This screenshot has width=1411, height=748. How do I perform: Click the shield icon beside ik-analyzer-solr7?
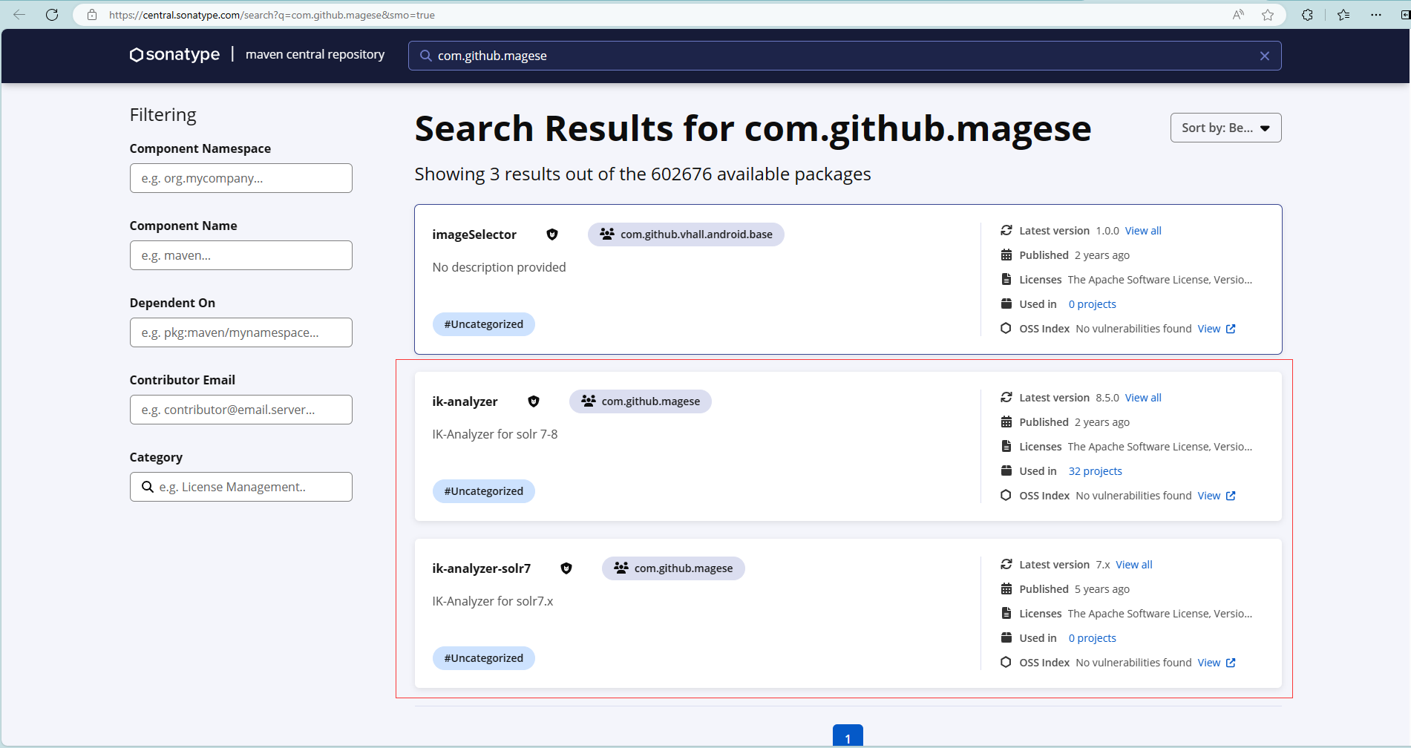point(566,568)
